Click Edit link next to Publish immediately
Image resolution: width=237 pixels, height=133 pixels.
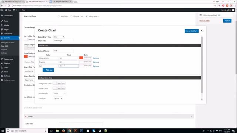[x=219, y=15]
